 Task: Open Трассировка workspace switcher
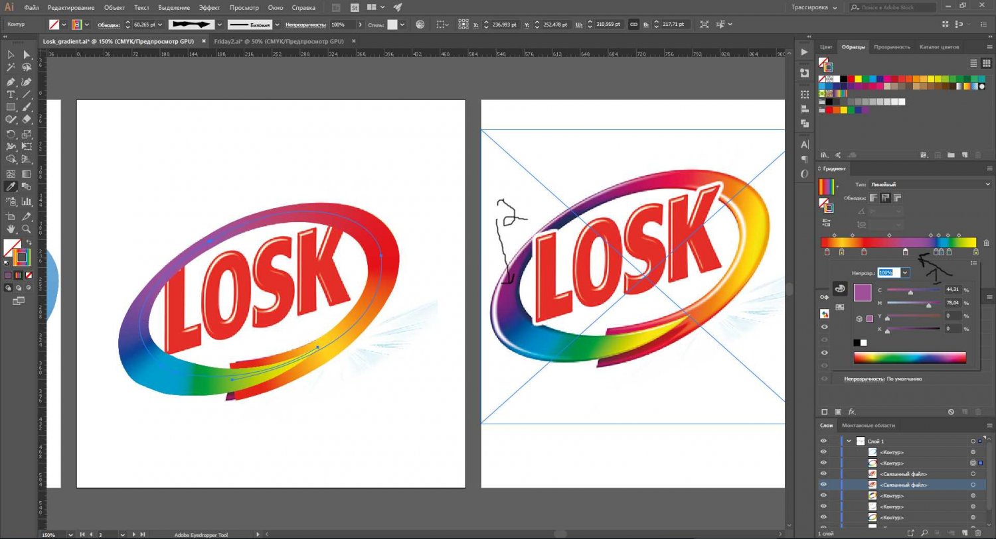click(814, 7)
